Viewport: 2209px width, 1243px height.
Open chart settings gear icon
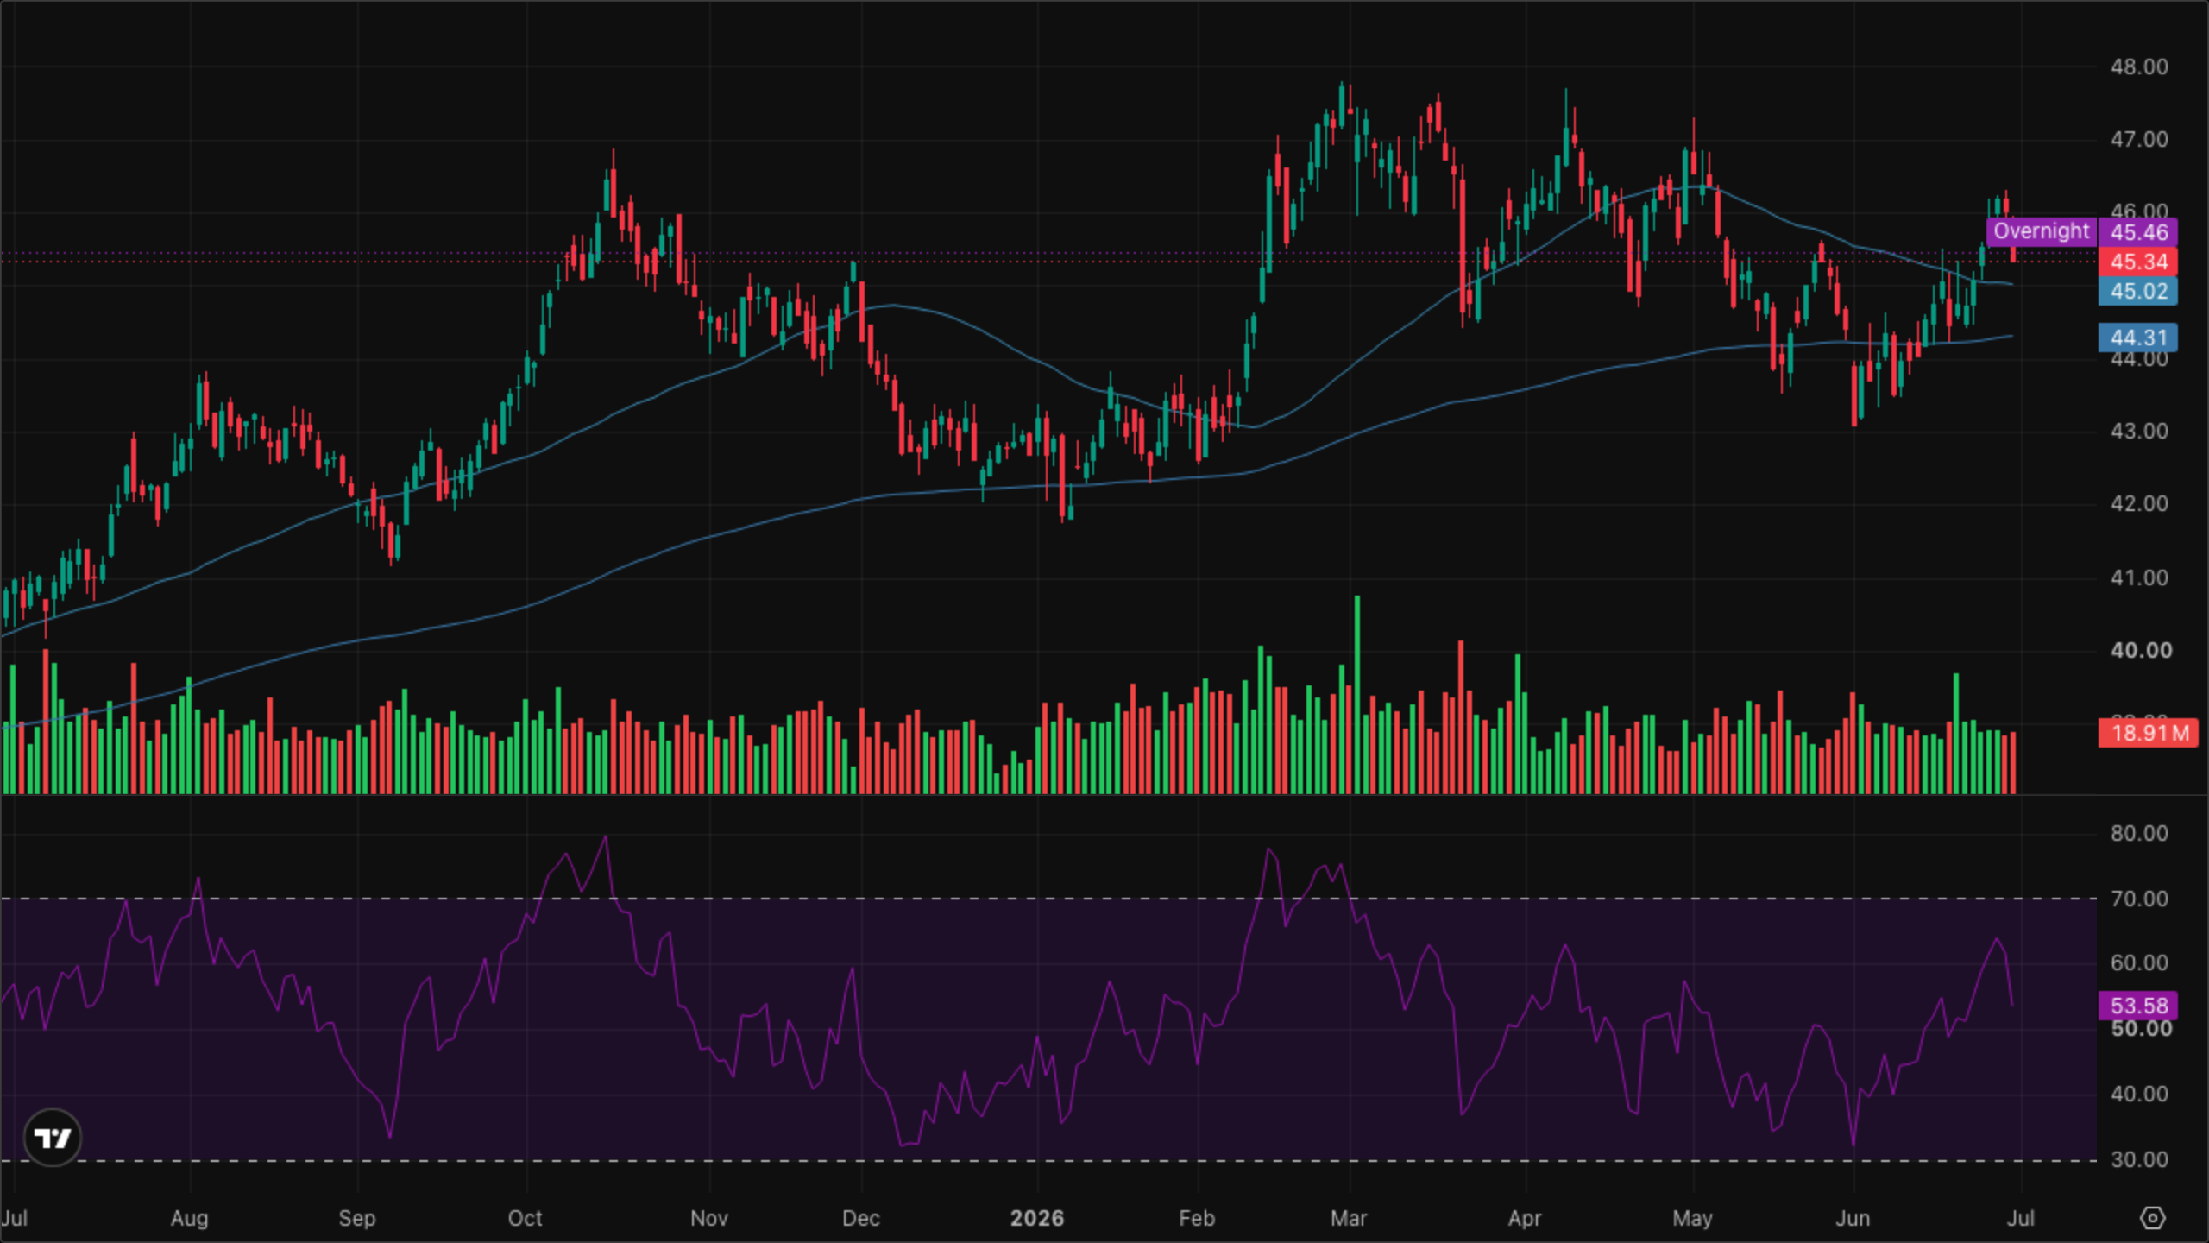coord(2153,1218)
